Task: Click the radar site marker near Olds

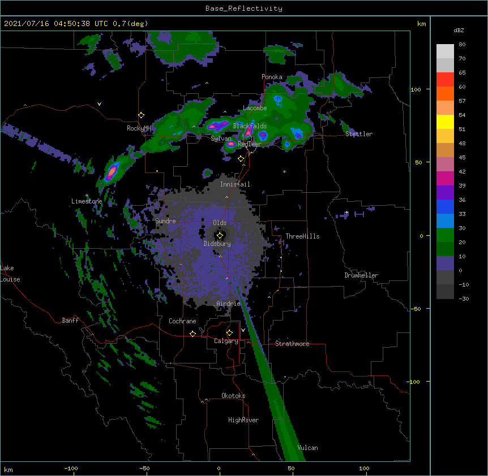Action: [x=220, y=236]
